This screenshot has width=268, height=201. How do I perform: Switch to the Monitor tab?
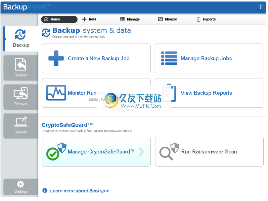tap(167, 19)
